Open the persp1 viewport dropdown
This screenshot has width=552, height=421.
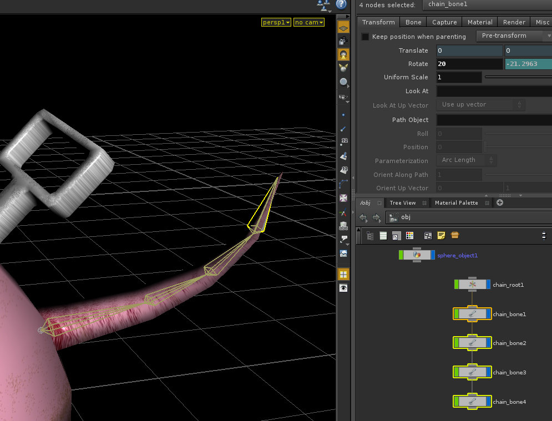[x=276, y=22]
